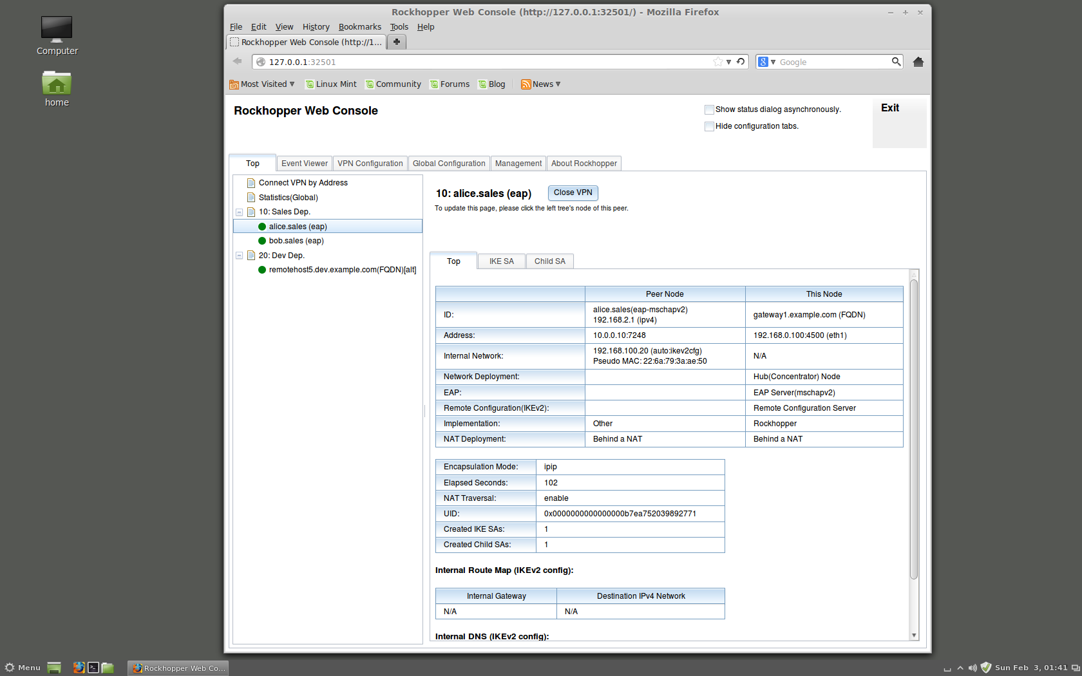Viewport: 1082px width, 676px height.
Task: Collapse the "10: Sales Dep." tree node
Action: tap(240, 212)
